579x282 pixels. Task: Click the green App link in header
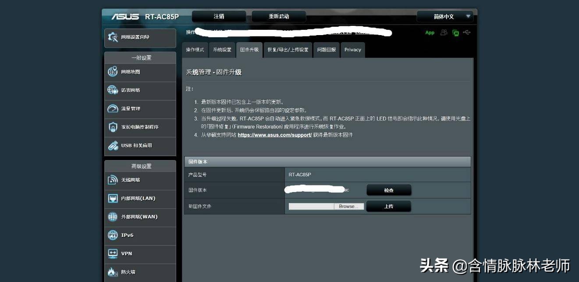[430, 32]
